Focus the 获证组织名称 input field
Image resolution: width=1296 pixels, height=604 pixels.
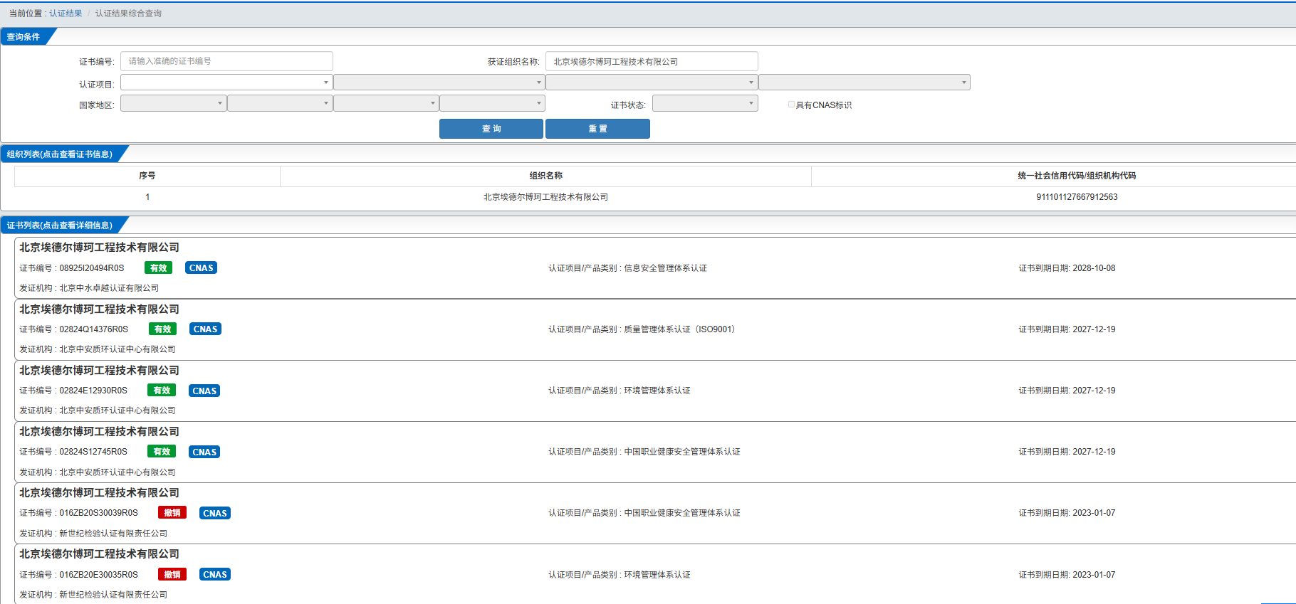pos(652,61)
